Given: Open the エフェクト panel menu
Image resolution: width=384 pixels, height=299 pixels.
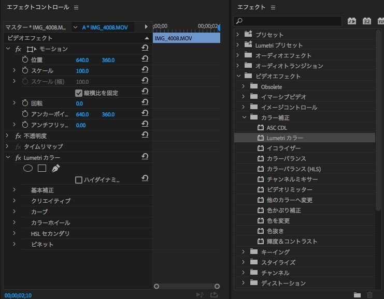Looking at the screenshot, I should pos(273,8).
